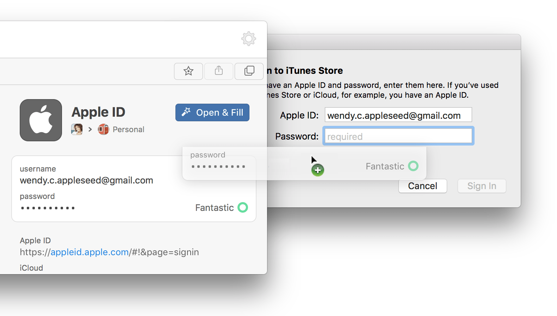Click the Apple ID email input field

pyautogui.click(x=398, y=115)
